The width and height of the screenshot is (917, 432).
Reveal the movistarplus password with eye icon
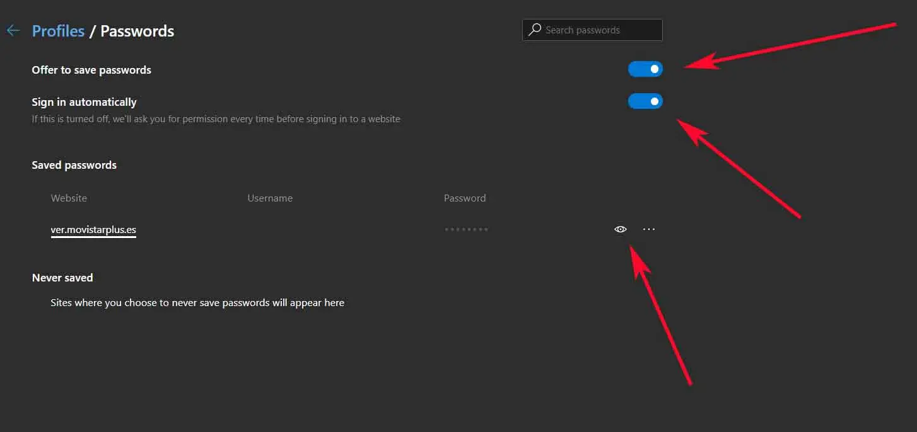[621, 229]
